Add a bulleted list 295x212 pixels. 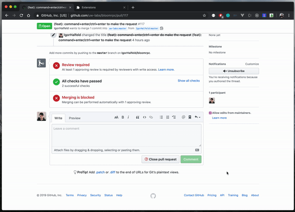tap(161, 117)
